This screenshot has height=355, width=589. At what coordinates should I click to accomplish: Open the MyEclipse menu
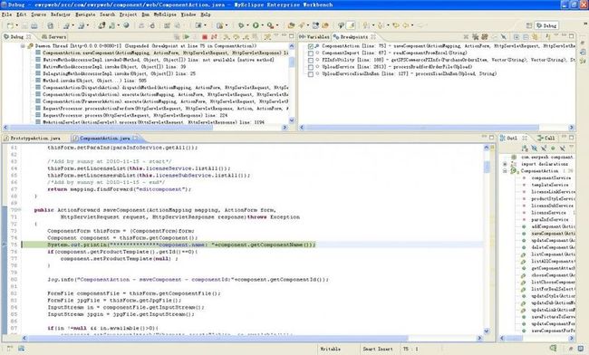coord(165,14)
